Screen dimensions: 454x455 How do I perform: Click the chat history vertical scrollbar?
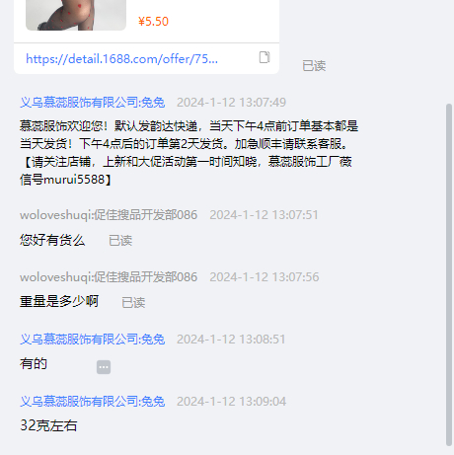click(449, 274)
